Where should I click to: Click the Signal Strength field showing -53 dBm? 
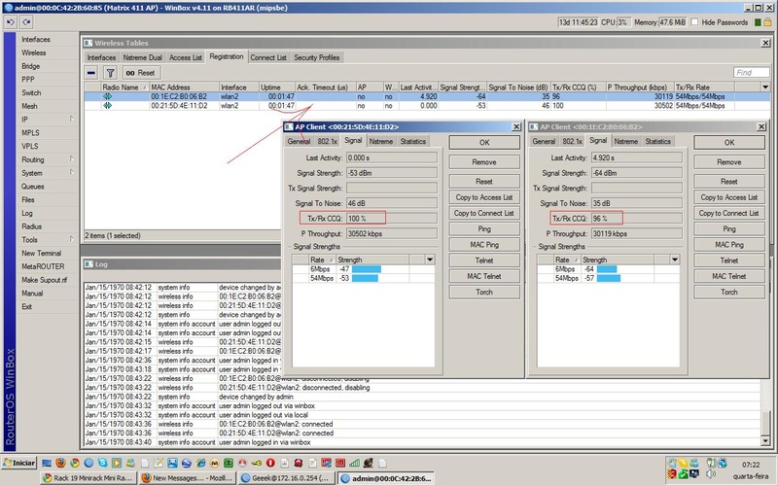point(392,173)
